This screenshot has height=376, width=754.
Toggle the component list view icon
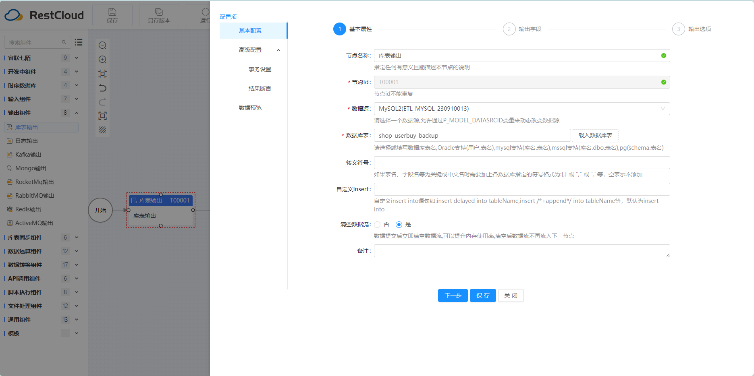79,42
